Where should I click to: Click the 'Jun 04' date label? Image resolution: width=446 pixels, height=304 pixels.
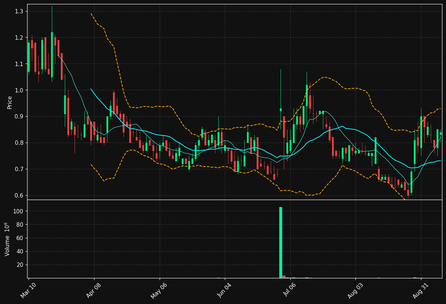[224, 290]
